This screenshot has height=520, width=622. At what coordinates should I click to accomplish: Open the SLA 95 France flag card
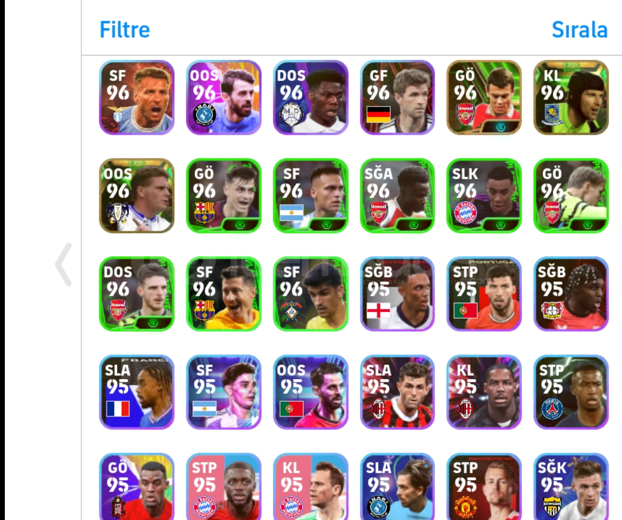point(137,392)
